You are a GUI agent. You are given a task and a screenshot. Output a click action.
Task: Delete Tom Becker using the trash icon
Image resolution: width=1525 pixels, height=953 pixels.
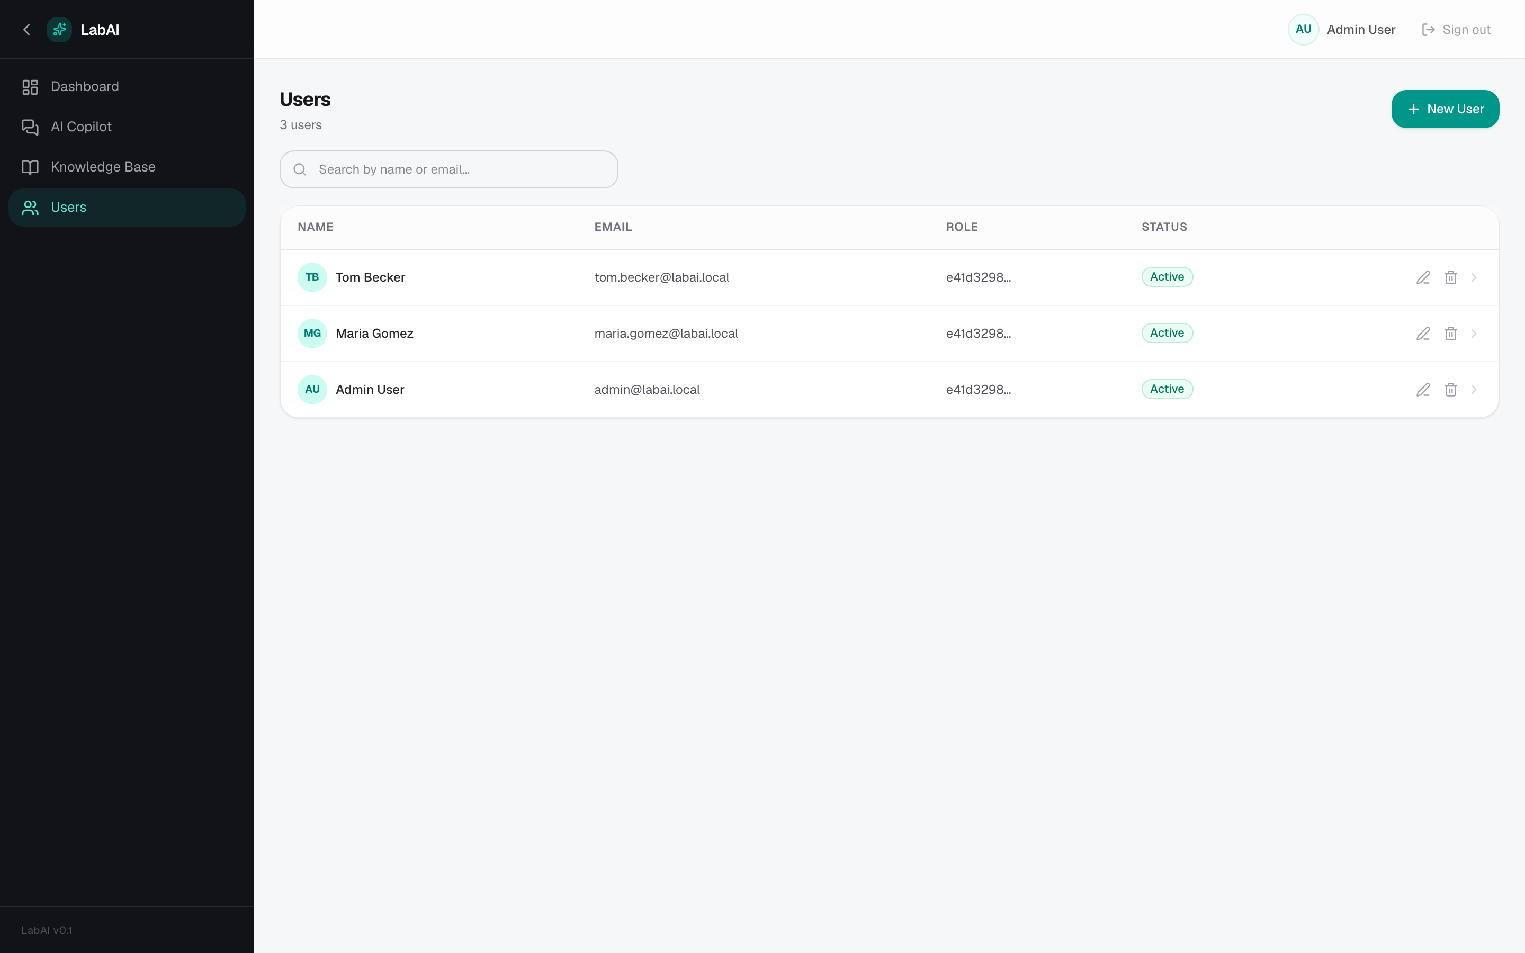pos(1451,277)
